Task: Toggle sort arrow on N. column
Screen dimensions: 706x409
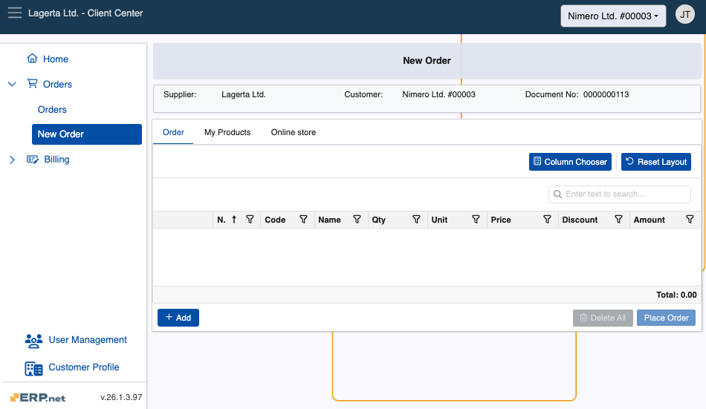Action: 234,220
